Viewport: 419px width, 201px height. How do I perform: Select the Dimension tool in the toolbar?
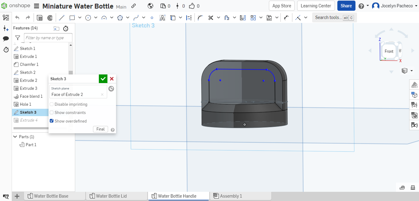coord(189,17)
